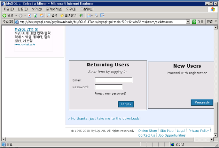219x148 pixels.
Task: Click the Windows flag logo throbber
Action: pyautogui.click(x=213, y=9)
